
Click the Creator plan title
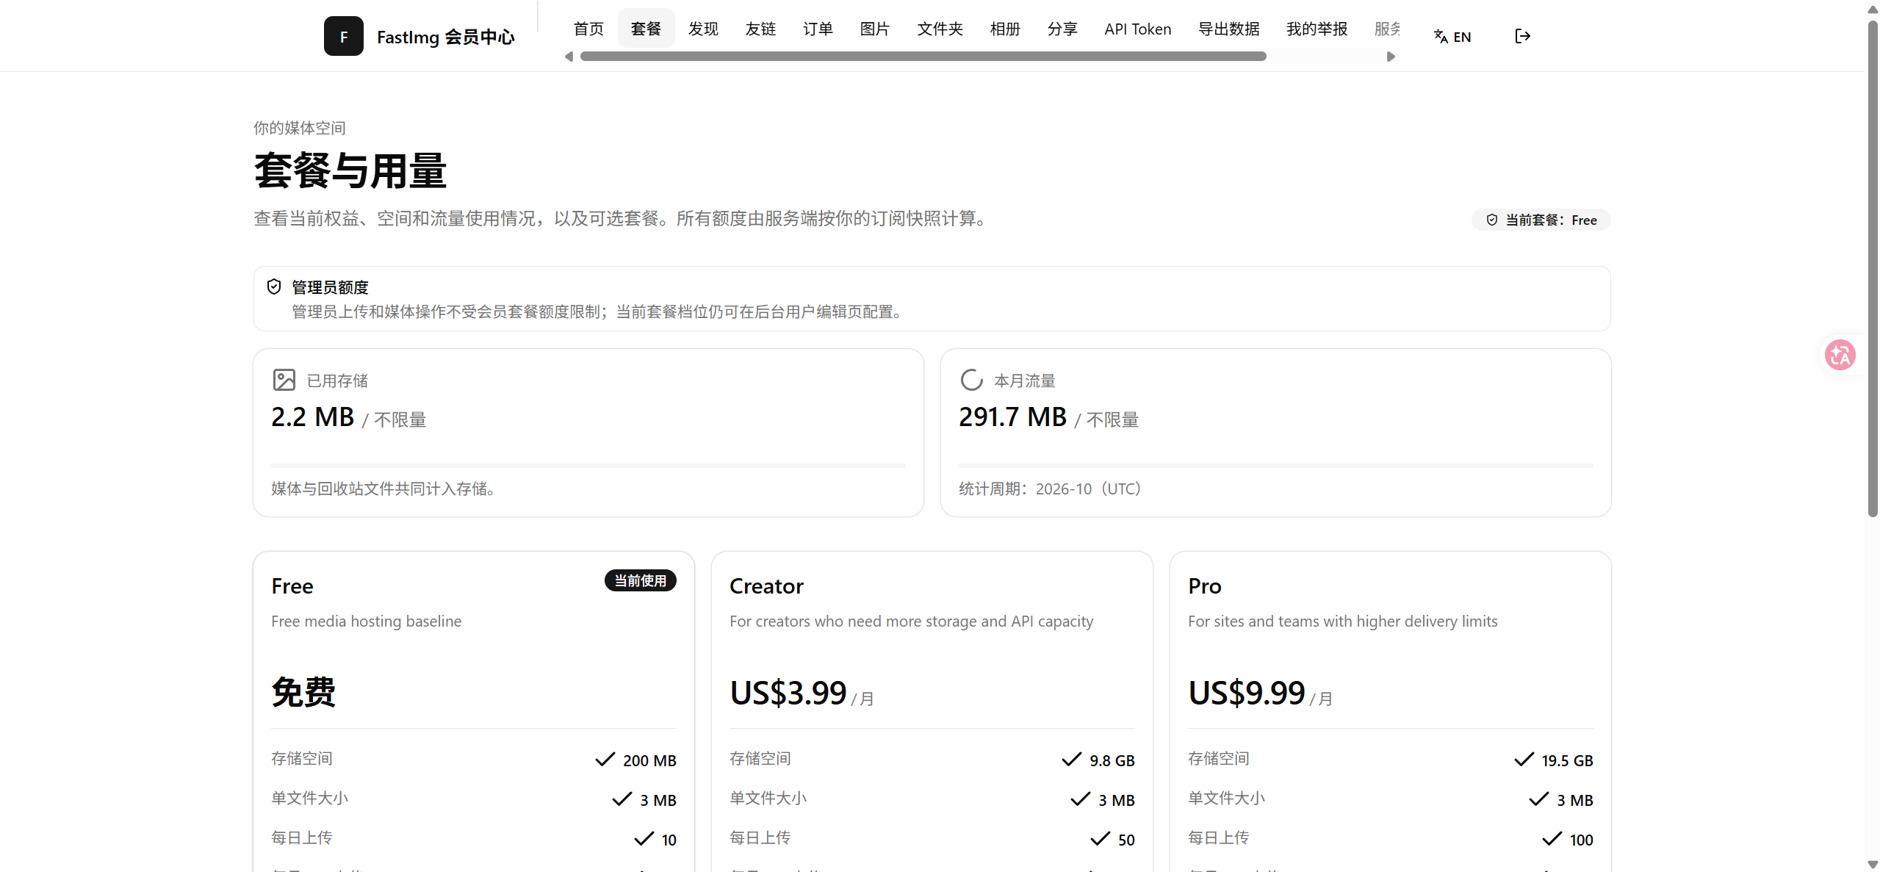click(x=766, y=585)
